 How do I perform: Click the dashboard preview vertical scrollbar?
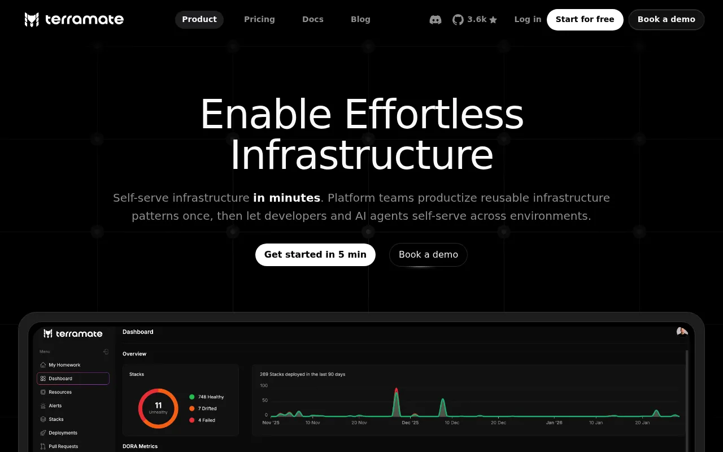[687, 401]
